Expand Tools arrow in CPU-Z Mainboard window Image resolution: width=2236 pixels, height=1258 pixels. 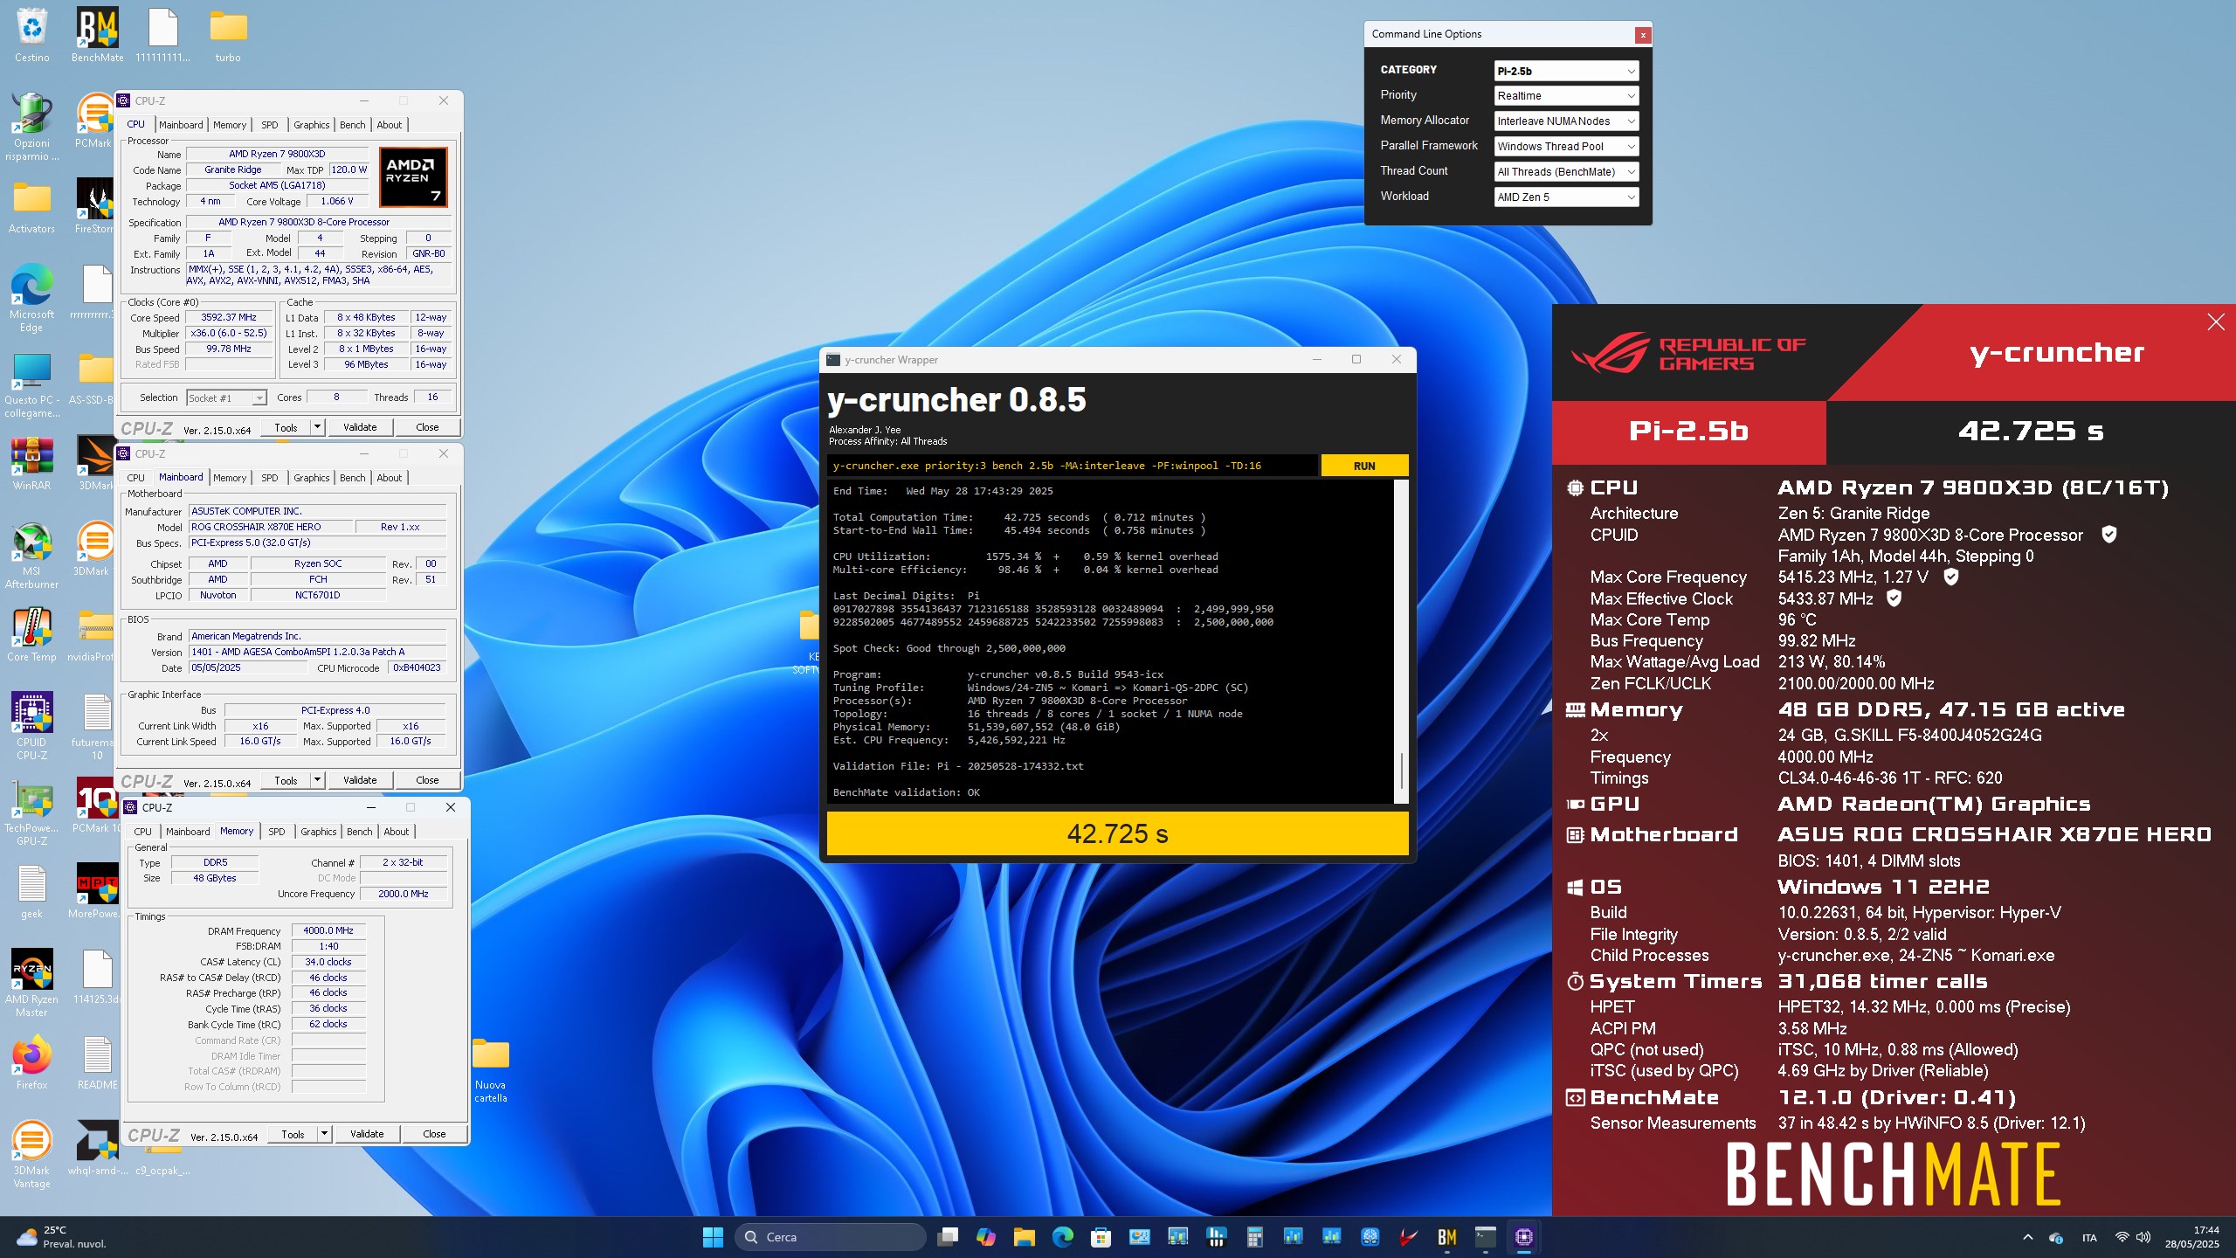pos(318,780)
